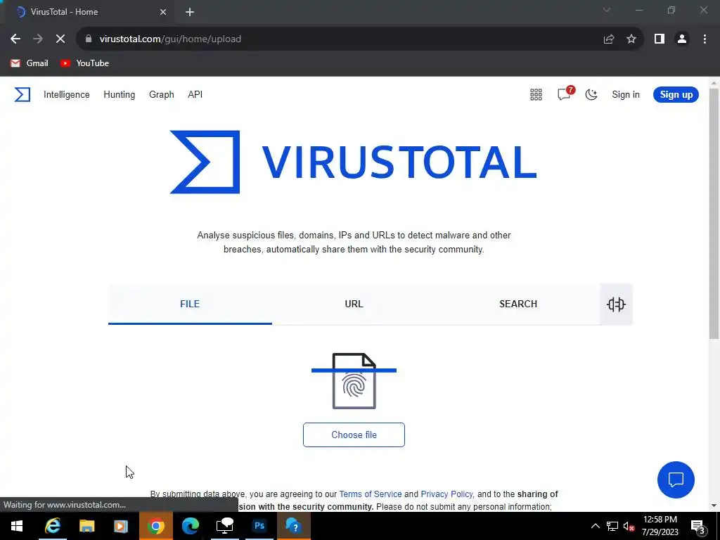Click the Sign up button
The height and width of the screenshot is (540, 720).
[676, 95]
